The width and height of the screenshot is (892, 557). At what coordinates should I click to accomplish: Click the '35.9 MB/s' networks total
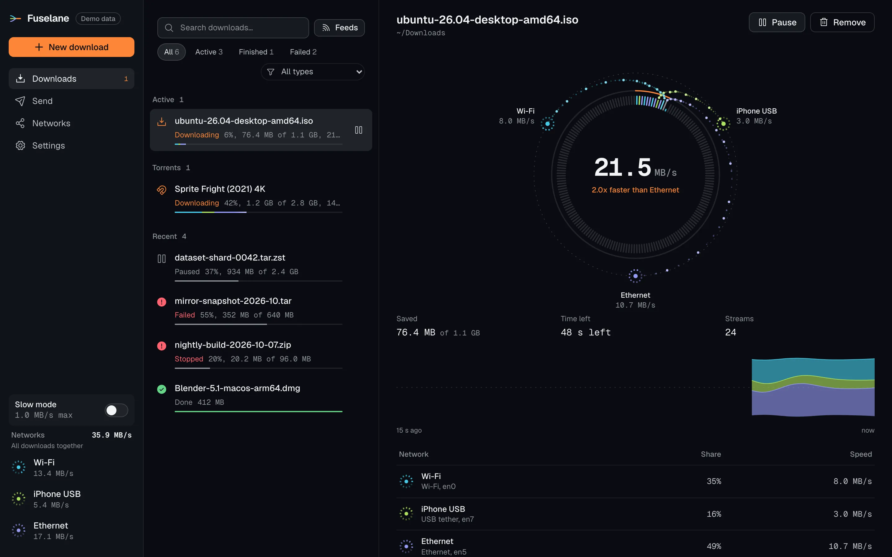pyautogui.click(x=112, y=435)
